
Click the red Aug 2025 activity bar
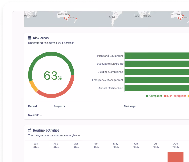click(175, 157)
